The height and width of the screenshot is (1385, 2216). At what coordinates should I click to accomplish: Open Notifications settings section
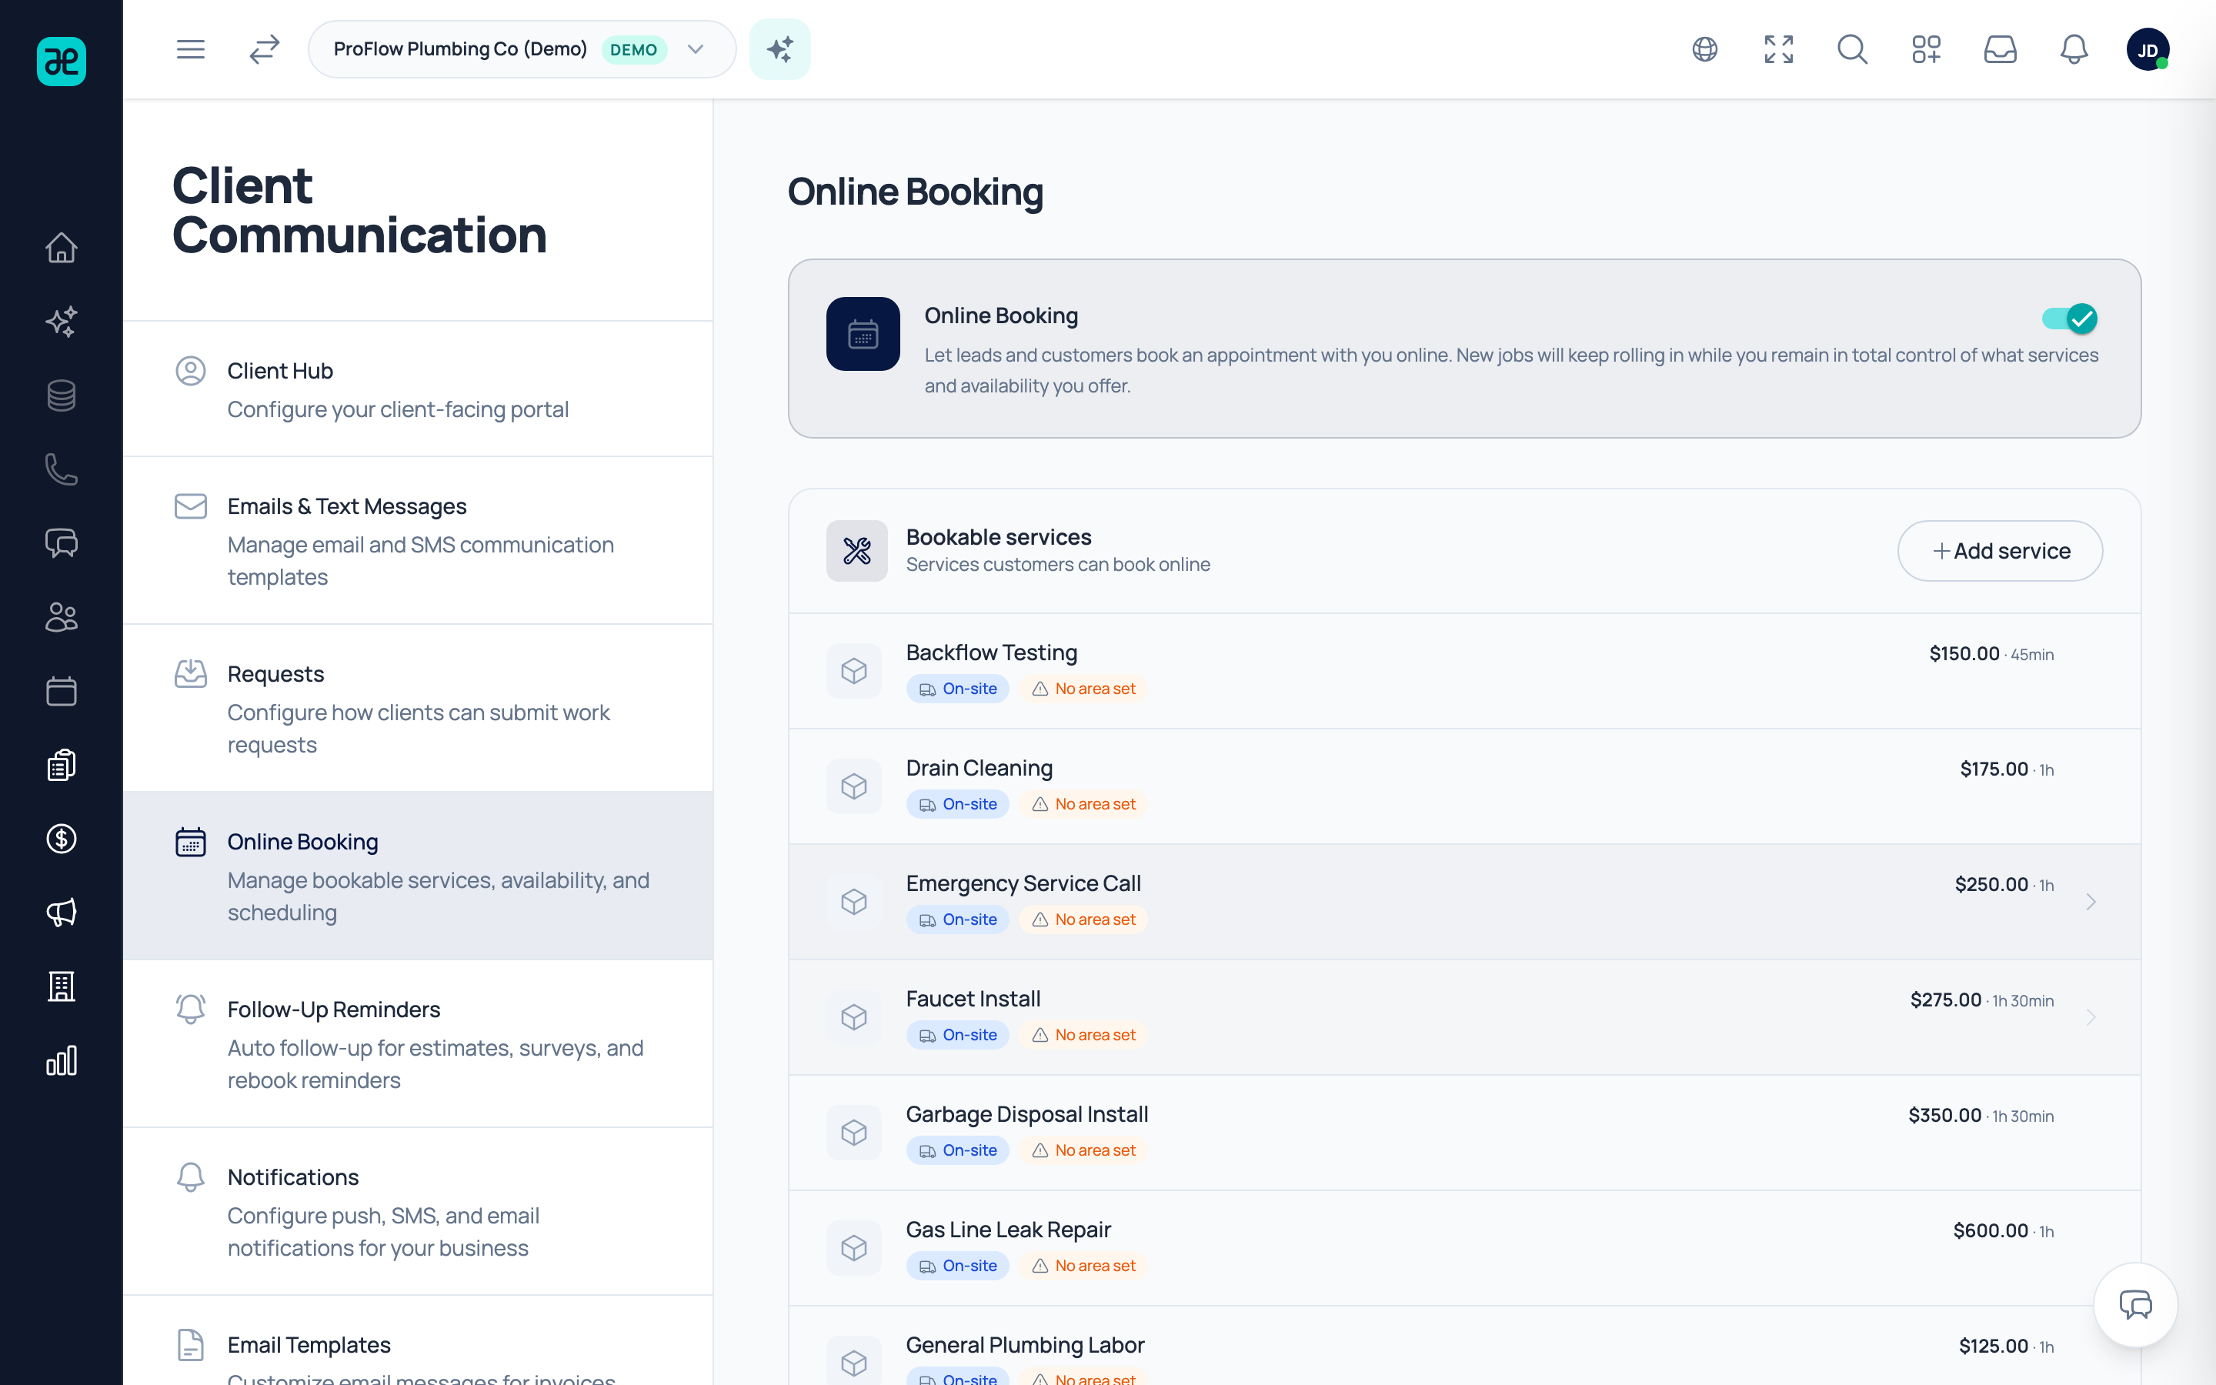(418, 1211)
